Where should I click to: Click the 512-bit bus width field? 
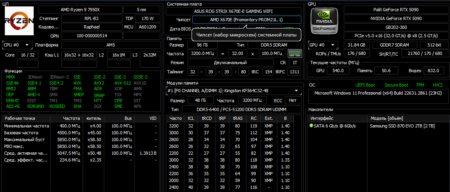(x=434, y=45)
